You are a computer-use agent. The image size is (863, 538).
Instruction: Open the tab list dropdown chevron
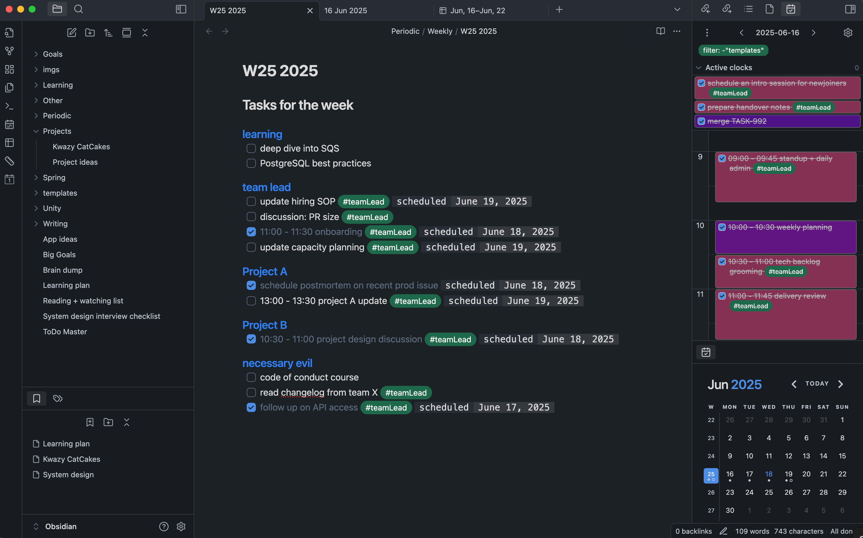[x=677, y=10]
